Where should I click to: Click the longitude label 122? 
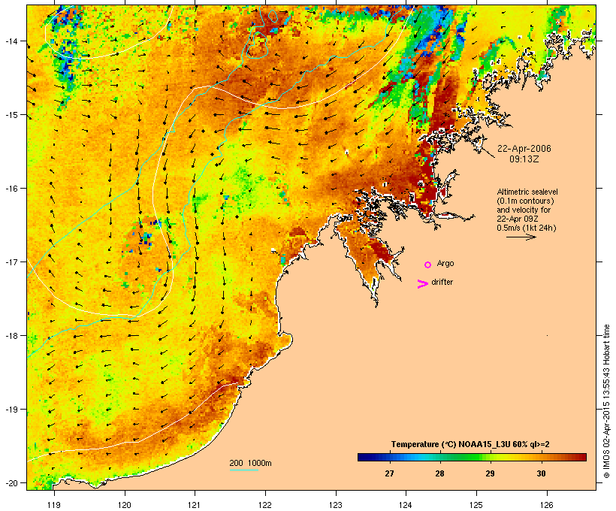pos(265,505)
